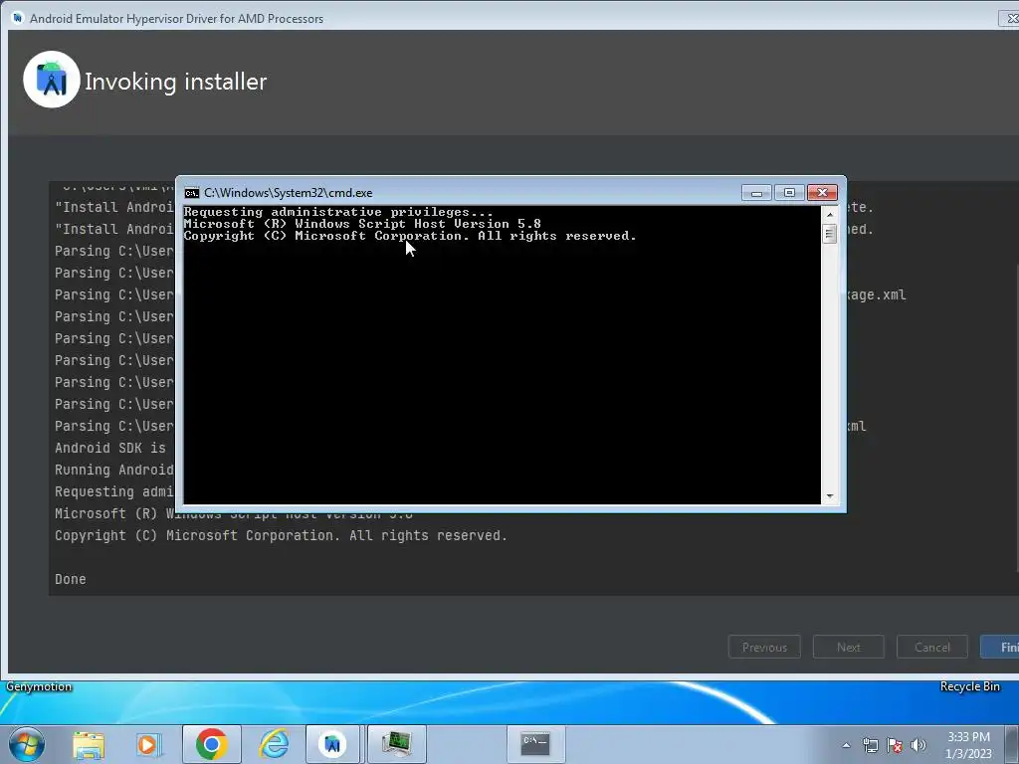Click the cmd scrollbar down arrow
The width and height of the screenshot is (1019, 764).
pos(829,496)
